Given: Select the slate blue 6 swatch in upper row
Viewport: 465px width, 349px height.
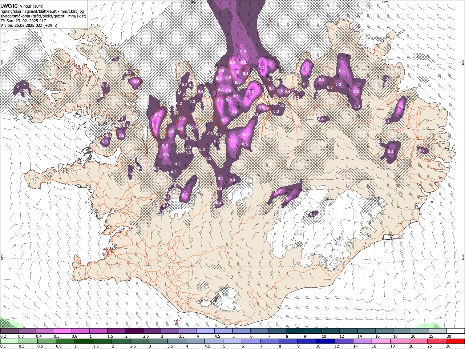Looking at the screenshot, I should (x=259, y=331).
